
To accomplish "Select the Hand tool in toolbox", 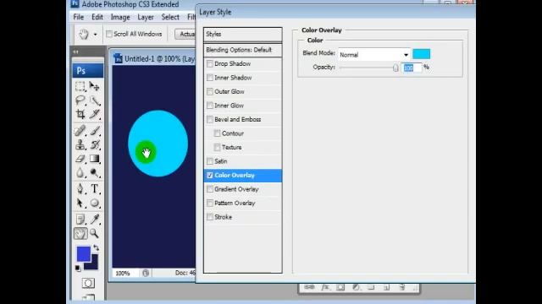I will point(80,233).
